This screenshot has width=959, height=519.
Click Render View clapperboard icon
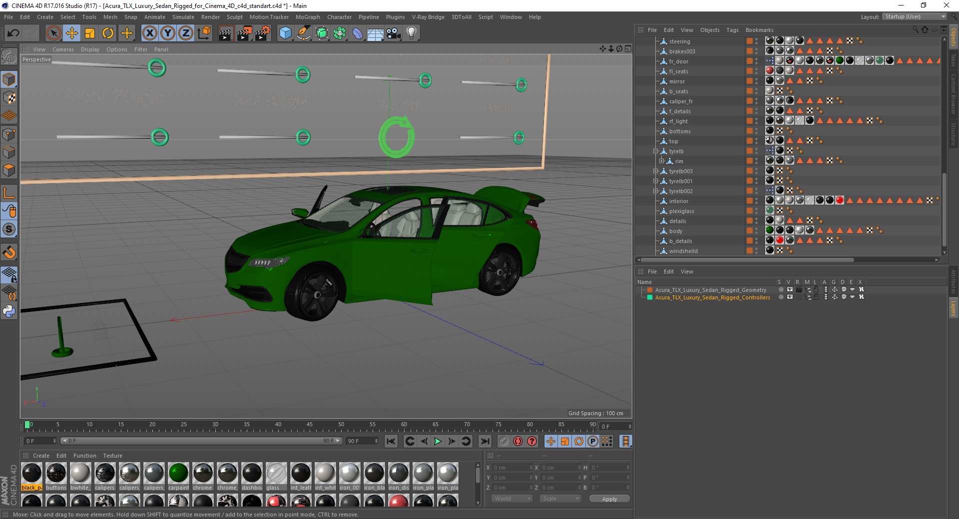[226, 33]
